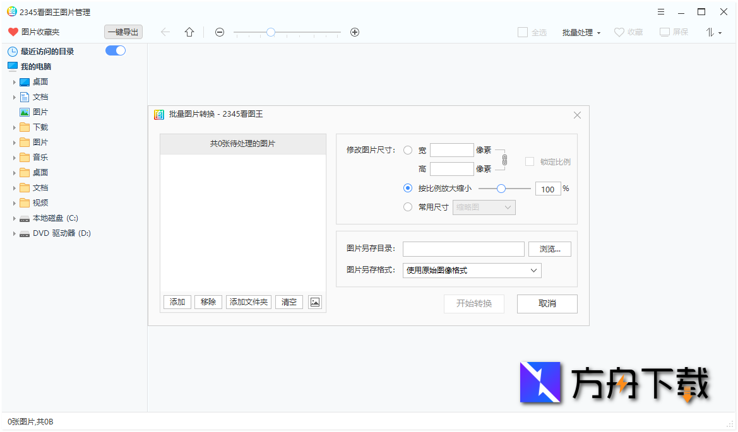Open the 图片另存格式 format dropdown

pyautogui.click(x=472, y=270)
